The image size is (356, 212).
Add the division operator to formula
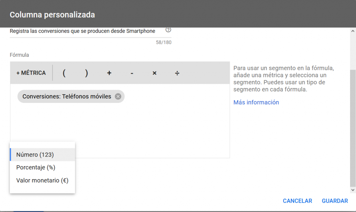(x=177, y=73)
